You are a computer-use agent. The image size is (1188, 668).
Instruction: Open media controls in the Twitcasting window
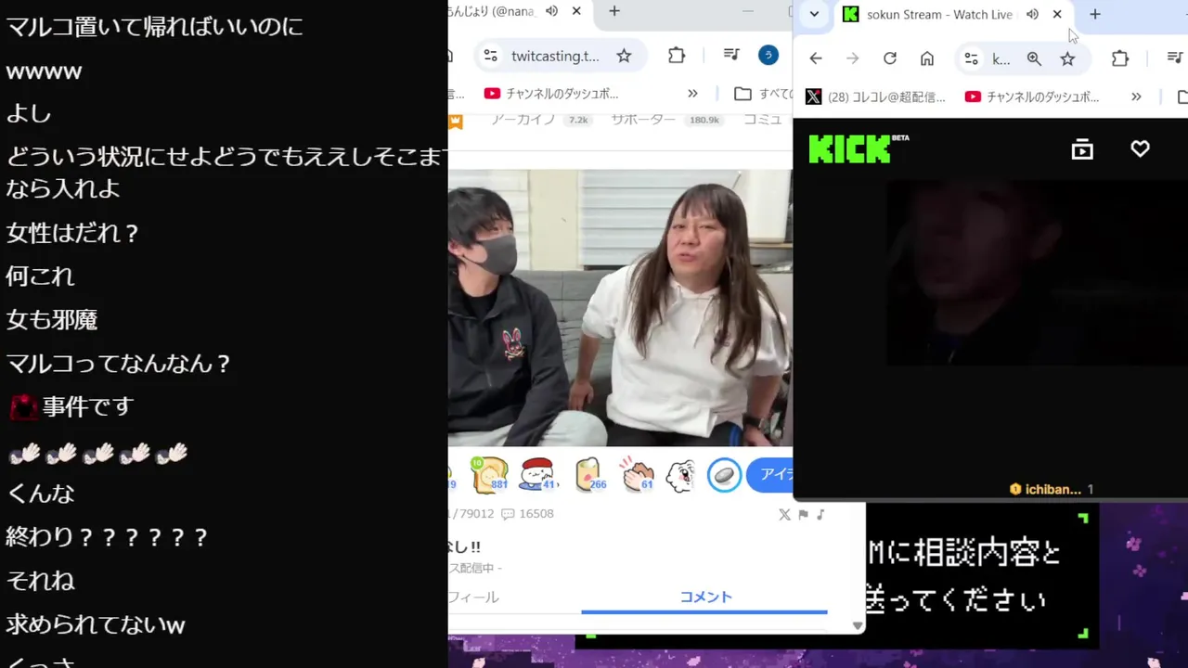tap(731, 56)
